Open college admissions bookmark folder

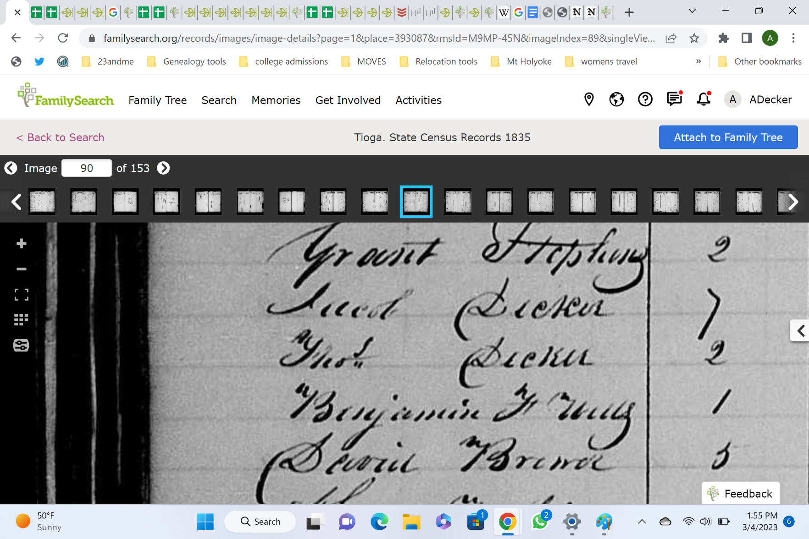coord(284,61)
